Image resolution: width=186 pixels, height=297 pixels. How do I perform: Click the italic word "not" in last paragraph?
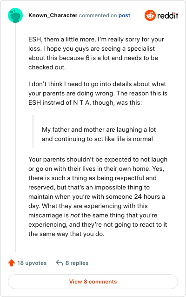point(75,215)
